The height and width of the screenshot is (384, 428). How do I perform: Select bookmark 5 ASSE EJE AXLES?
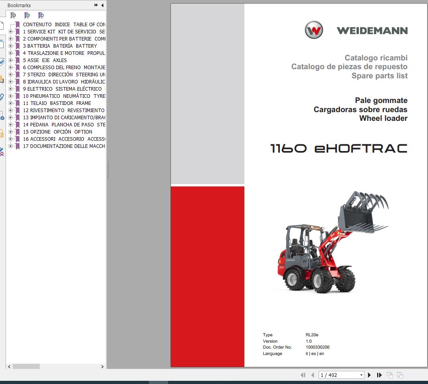click(45, 60)
